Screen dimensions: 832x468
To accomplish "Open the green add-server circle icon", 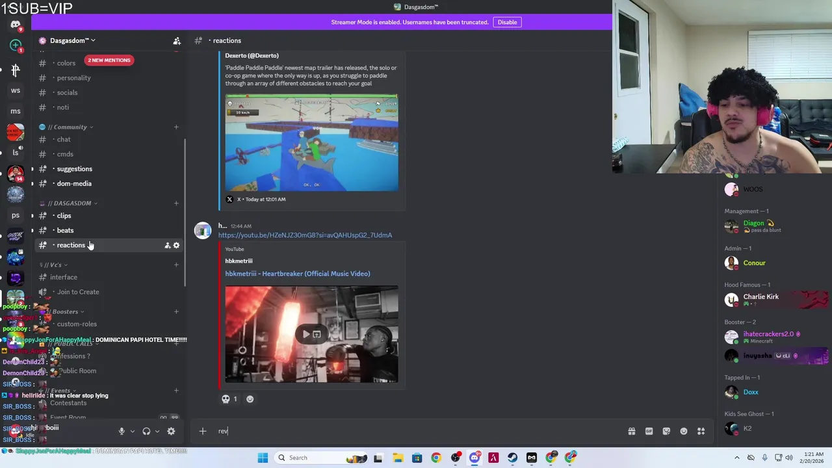I will (16, 45).
